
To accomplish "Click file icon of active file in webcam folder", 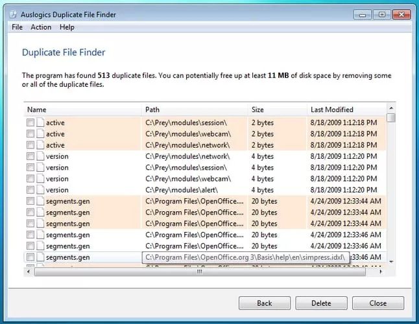I will (40, 134).
